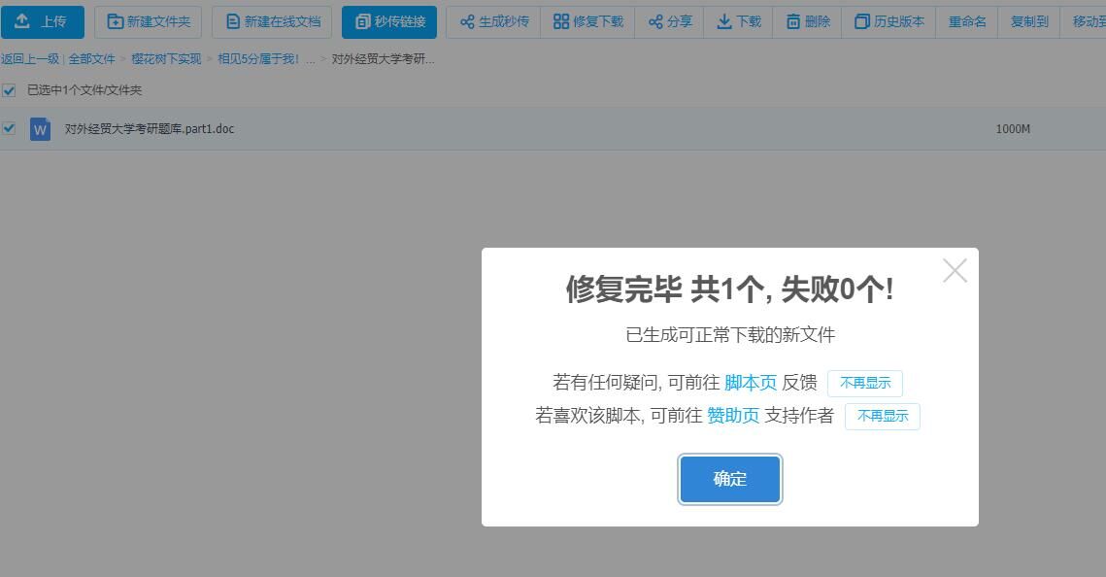Viewport: 1106px width, 577px height.
Task: Select 修复下载 in the toolbar
Action: pyautogui.click(x=588, y=21)
